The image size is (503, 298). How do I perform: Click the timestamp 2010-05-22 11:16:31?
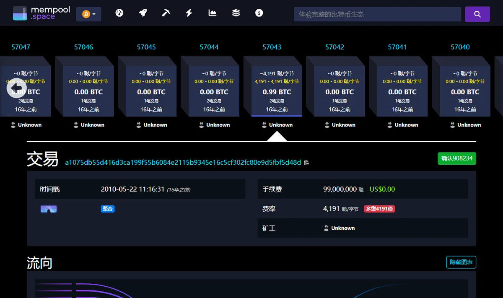point(132,189)
